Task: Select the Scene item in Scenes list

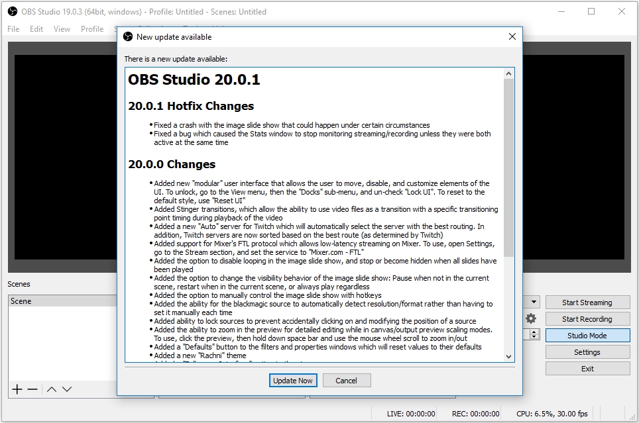Action: (x=63, y=301)
